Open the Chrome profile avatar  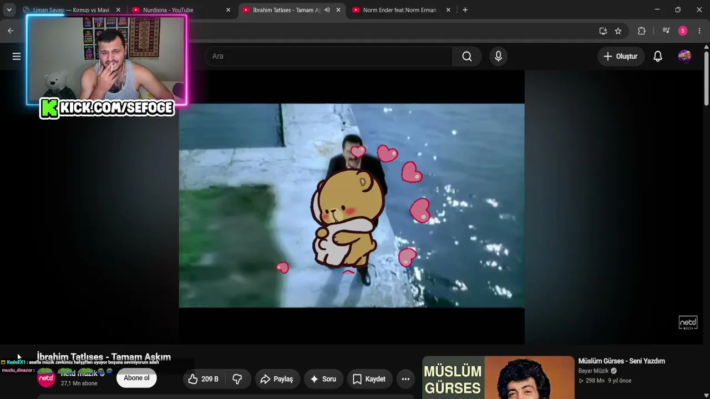click(x=683, y=31)
